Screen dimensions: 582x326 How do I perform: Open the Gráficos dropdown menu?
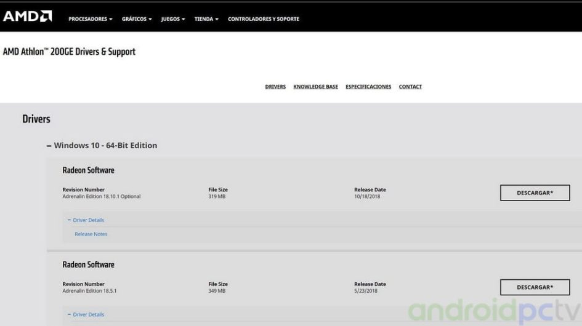(137, 19)
